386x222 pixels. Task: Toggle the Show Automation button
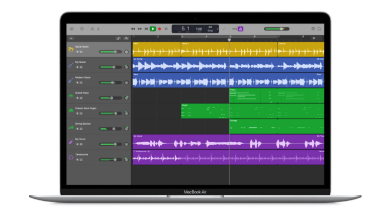(x=119, y=38)
